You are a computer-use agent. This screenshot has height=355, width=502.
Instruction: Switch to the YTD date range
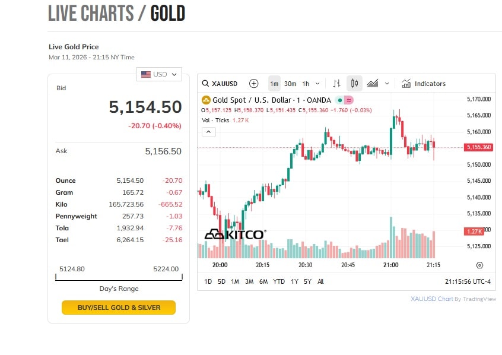pyautogui.click(x=279, y=281)
